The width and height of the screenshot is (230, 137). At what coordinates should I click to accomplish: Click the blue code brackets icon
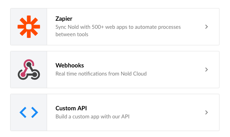(x=29, y=112)
